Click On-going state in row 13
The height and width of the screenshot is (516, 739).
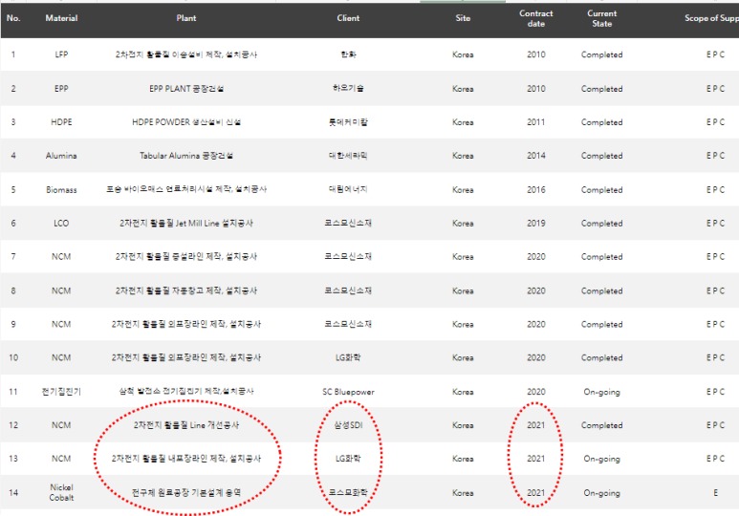point(602,459)
